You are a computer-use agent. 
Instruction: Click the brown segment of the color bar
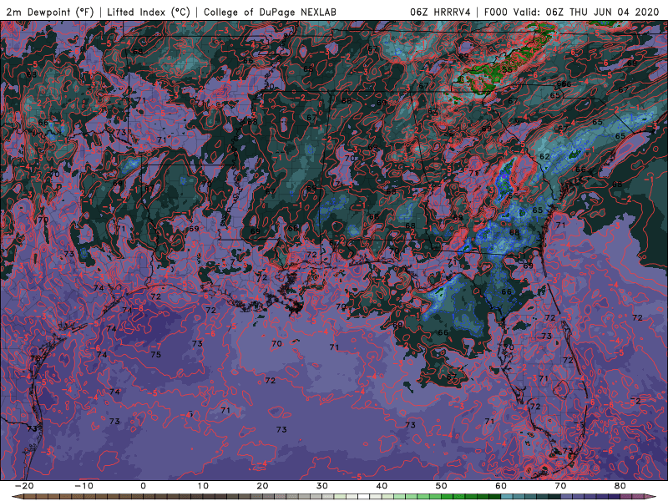tap(85, 497)
